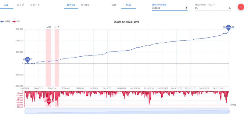The width and height of the screenshot is (244, 116).
Task: Click the -30000 threshold line label
Action: click(233, 105)
